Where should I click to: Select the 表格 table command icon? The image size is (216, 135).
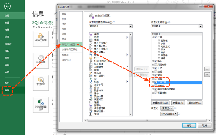click(91, 40)
